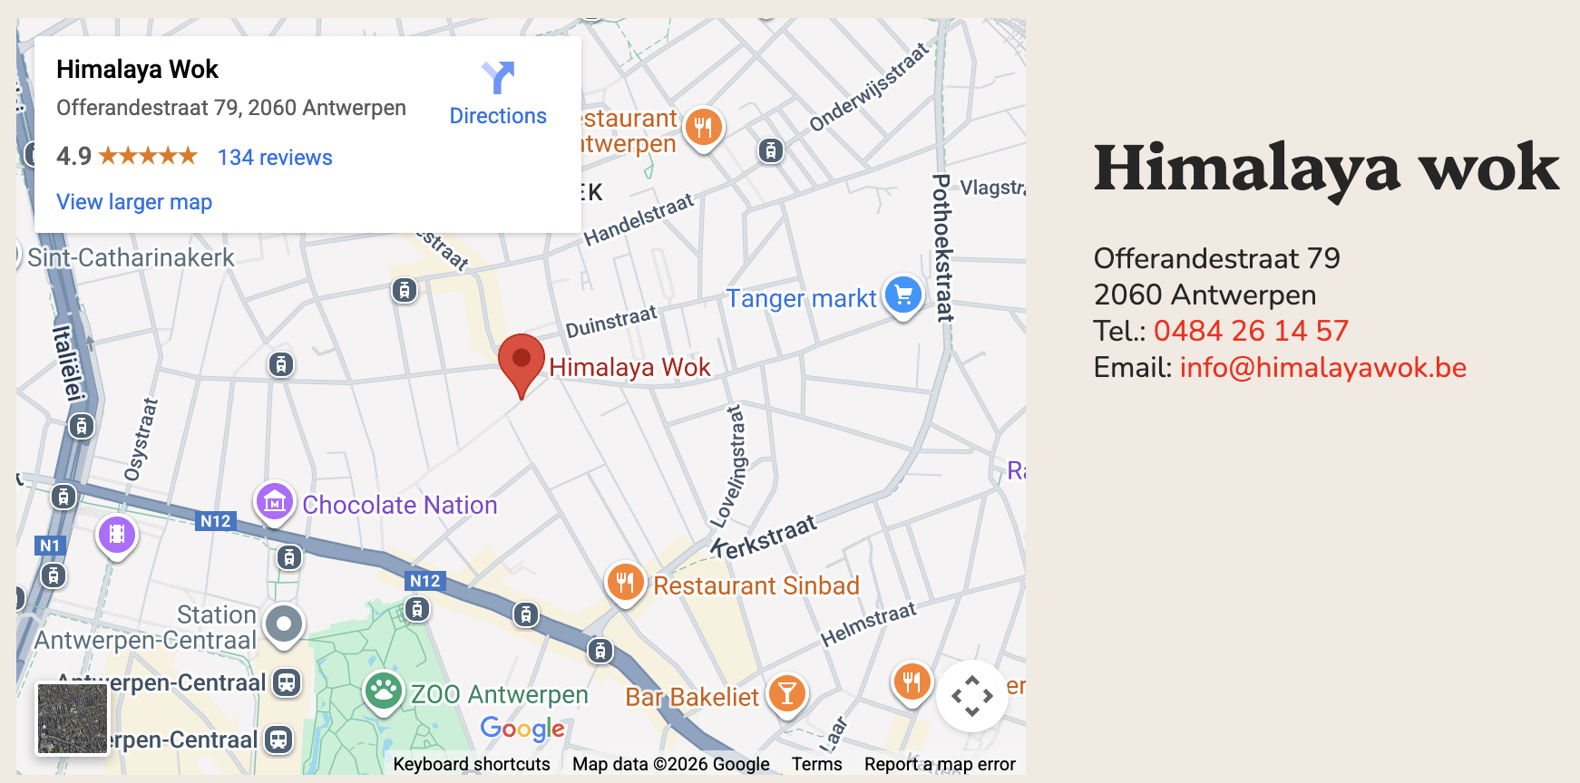This screenshot has height=783, width=1580.
Task: Click Sint-Catharinakerk label
Action: pyautogui.click(x=131, y=258)
